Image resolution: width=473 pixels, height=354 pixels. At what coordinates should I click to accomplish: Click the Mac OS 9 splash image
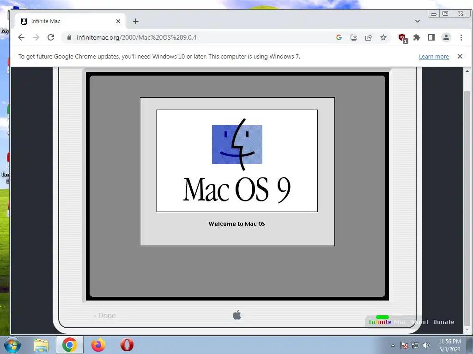click(237, 161)
